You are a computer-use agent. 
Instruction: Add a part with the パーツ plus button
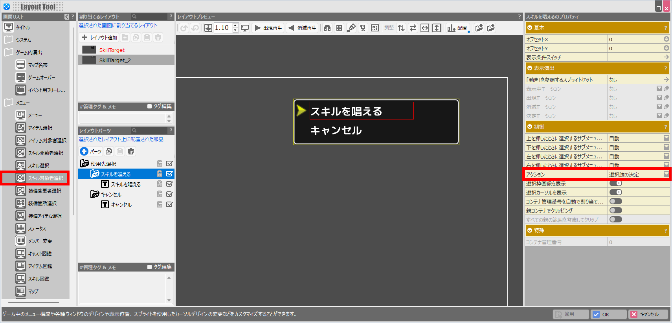[x=91, y=151]
